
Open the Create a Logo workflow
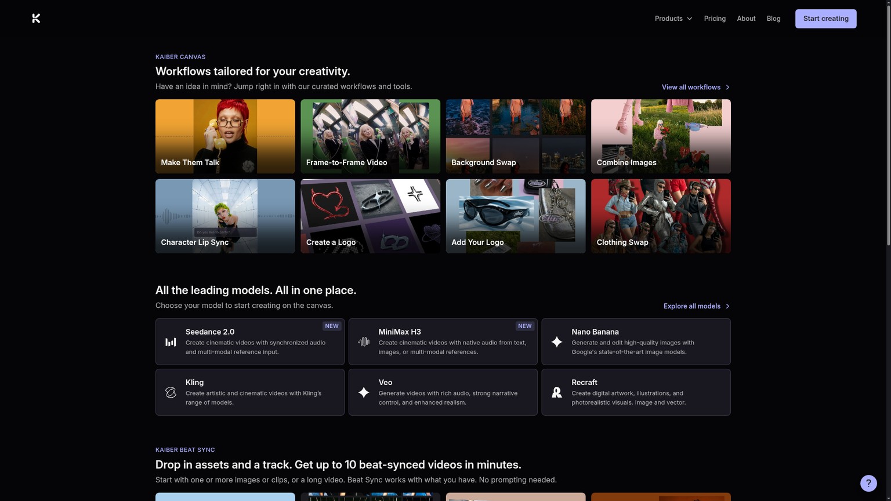pos(370,216)
